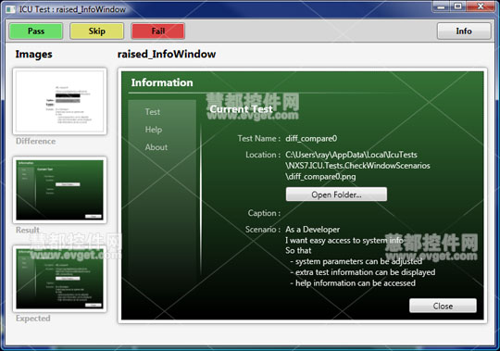500x351 pixels.
Task: Click the Caption label
Action: [x=264, y=213]
